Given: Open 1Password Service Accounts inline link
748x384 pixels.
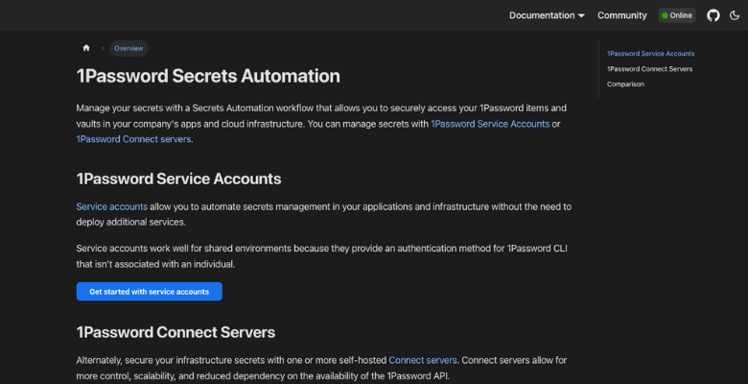Looking at the screenshot, I should [x=490, y=124].
